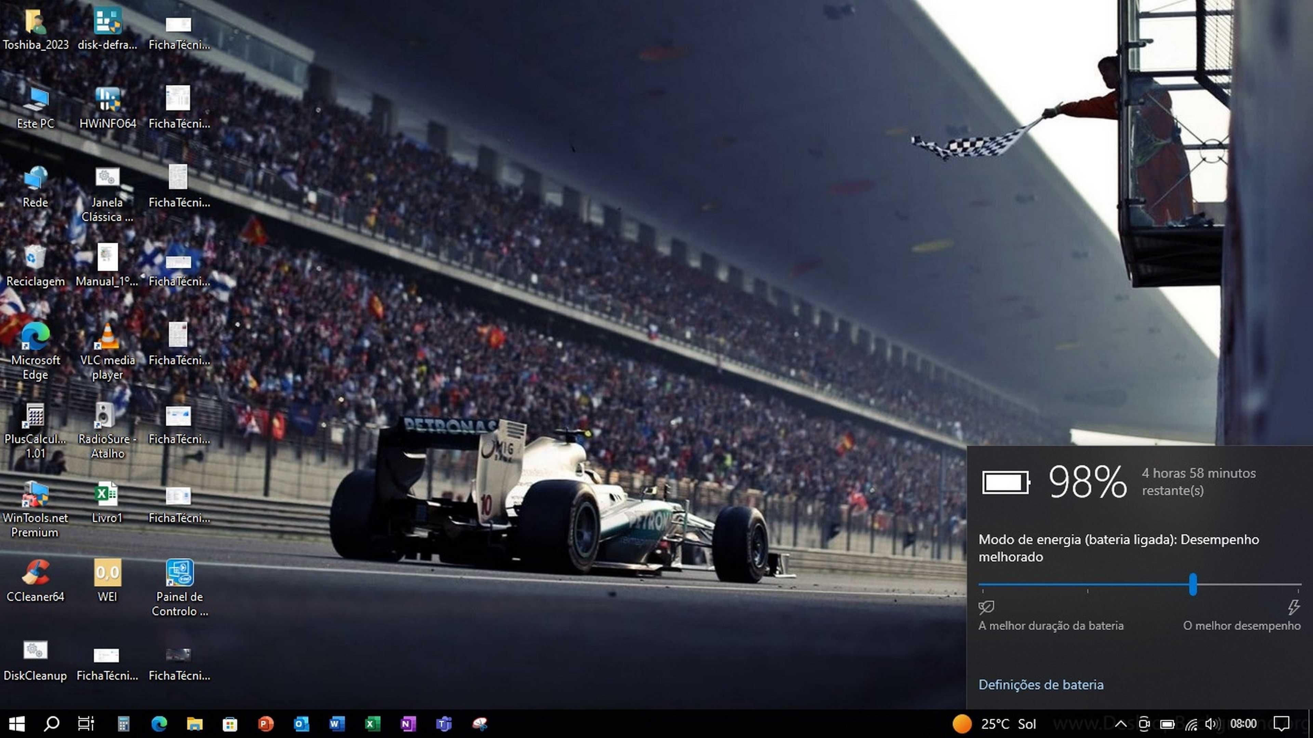
Task: Select the VLC media player desktop icon
Action: (x=107, y=352)
